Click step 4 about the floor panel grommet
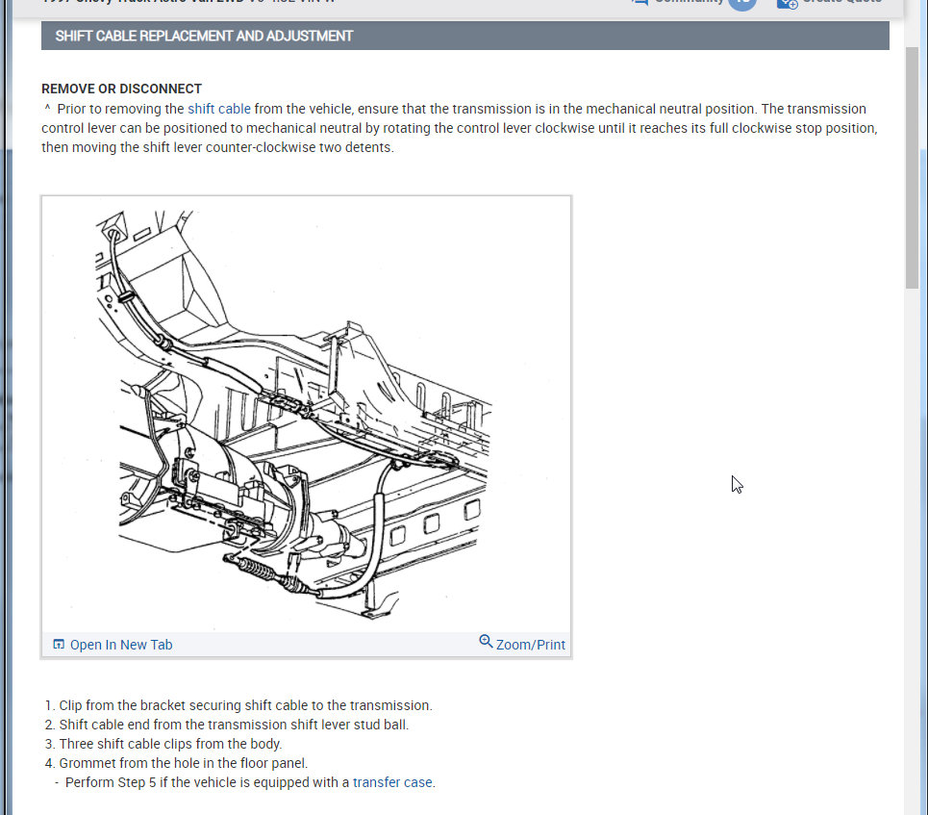The height and width of the screenshot is (815, 928). (x=183, y=763)
